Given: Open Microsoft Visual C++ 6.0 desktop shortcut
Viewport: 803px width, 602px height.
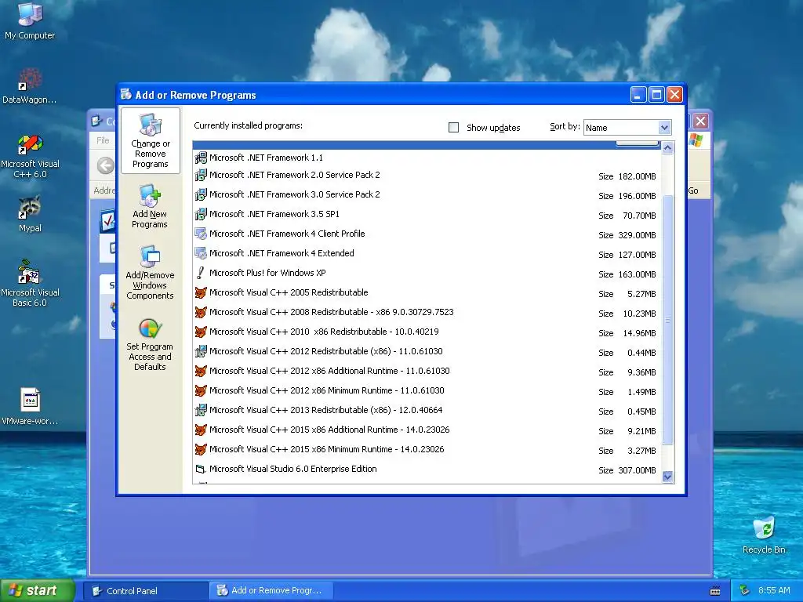Looking at the screenshot, I should (30, 156).
